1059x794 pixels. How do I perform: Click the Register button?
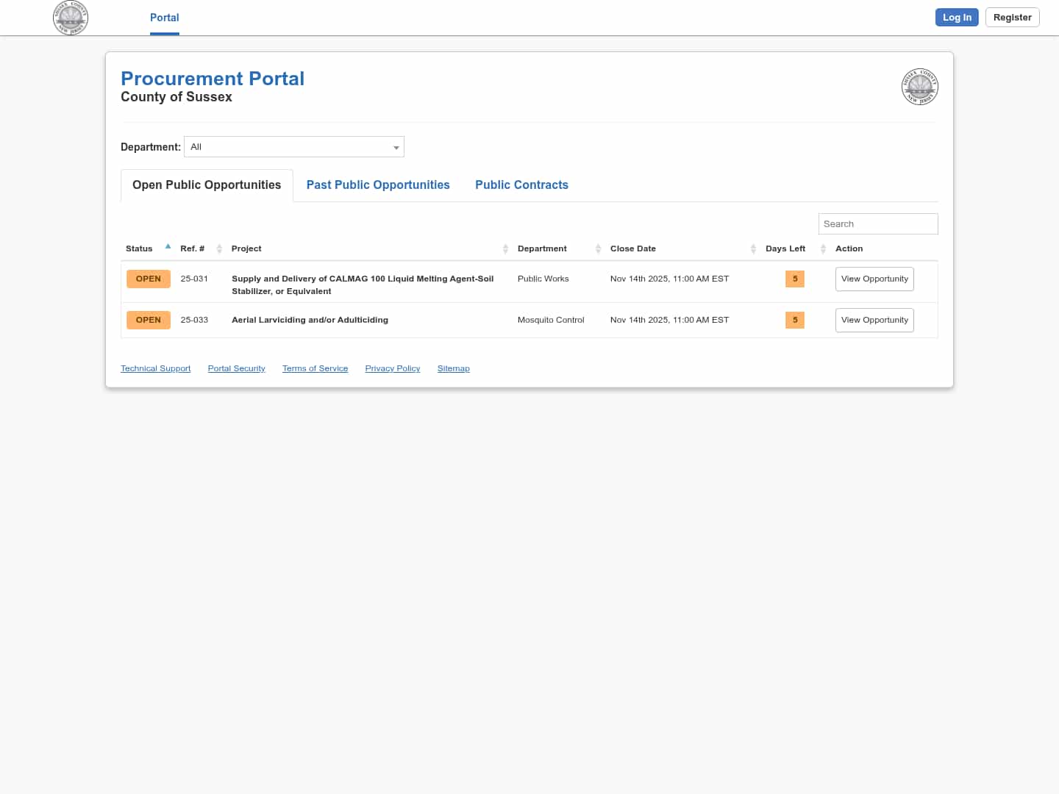(1012, 18)
